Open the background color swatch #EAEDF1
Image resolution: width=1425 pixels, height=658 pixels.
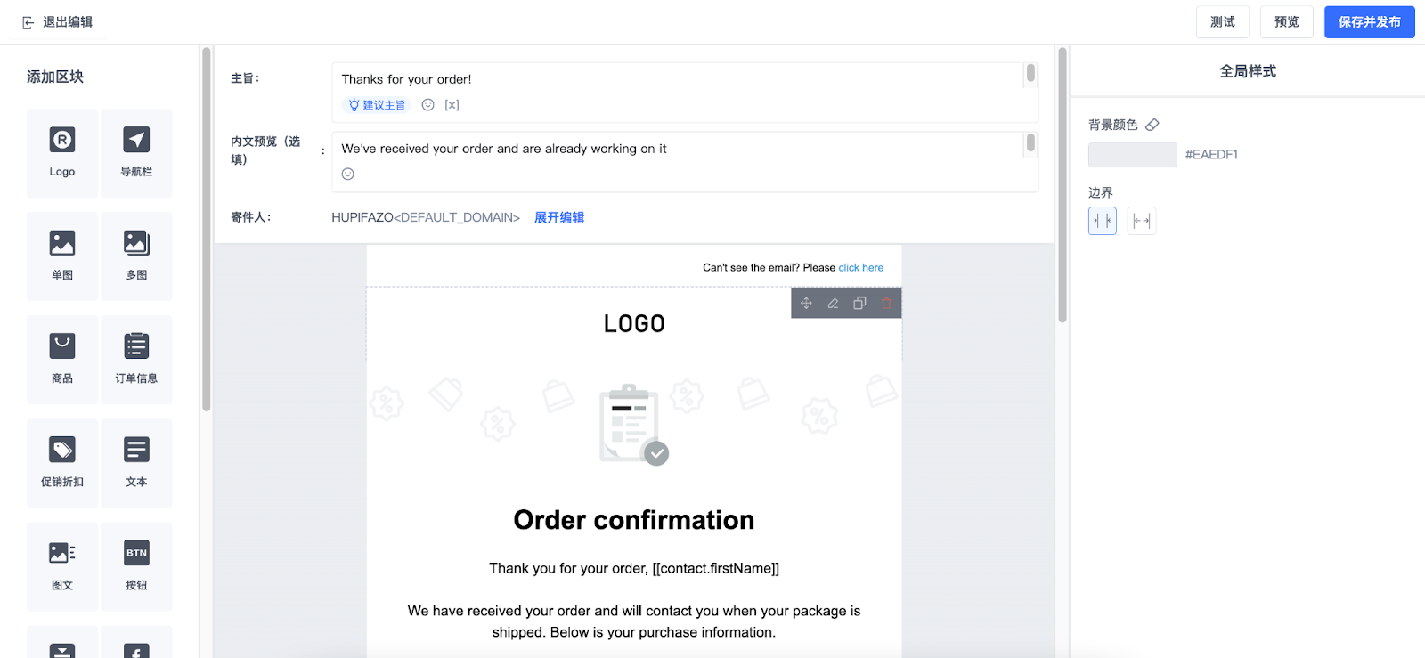(1132, 155)
